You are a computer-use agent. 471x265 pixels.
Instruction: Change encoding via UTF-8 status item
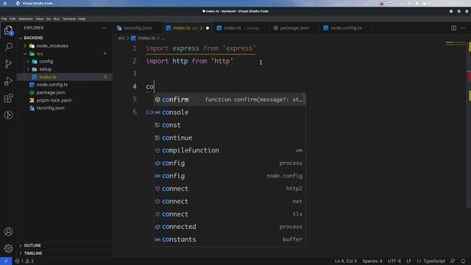[x=394, y=261]
